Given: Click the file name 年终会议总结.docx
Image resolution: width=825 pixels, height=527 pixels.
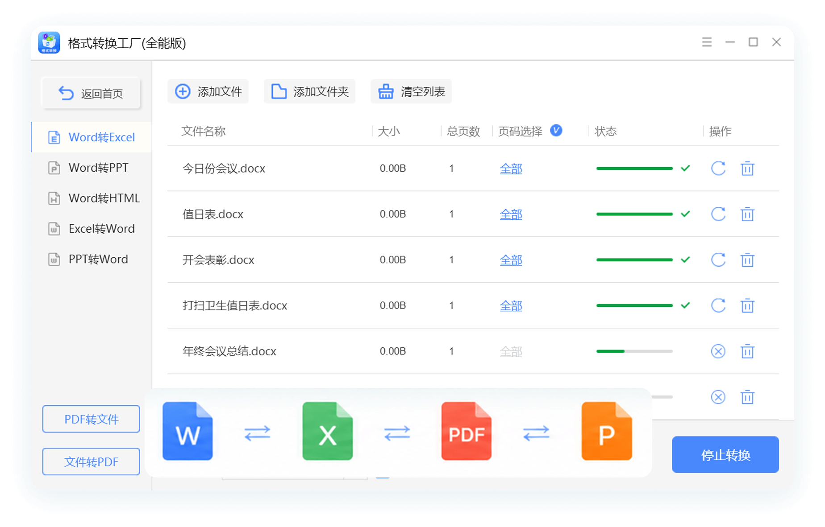Looking at the screenshot, I should 229,351.
